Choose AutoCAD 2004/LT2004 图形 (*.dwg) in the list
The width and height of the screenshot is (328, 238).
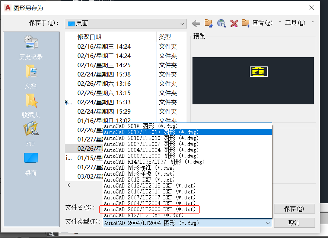click(187, 150)
